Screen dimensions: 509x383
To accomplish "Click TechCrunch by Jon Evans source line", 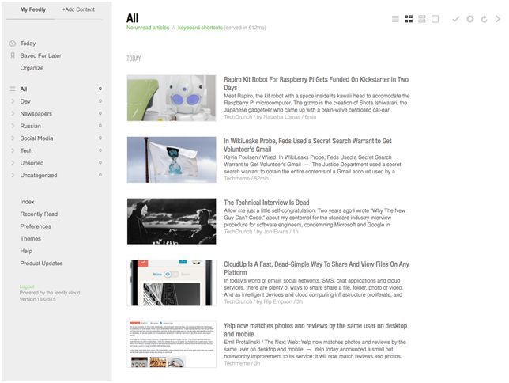I will click(261, 232).
